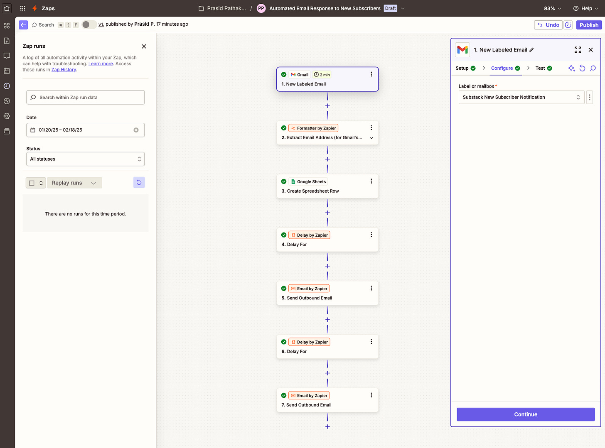Open three-dot menu on step 7 Send Outbound Email
Image resolution: width=605 pixels, height=448 pixels.
[x=371, y=395]
